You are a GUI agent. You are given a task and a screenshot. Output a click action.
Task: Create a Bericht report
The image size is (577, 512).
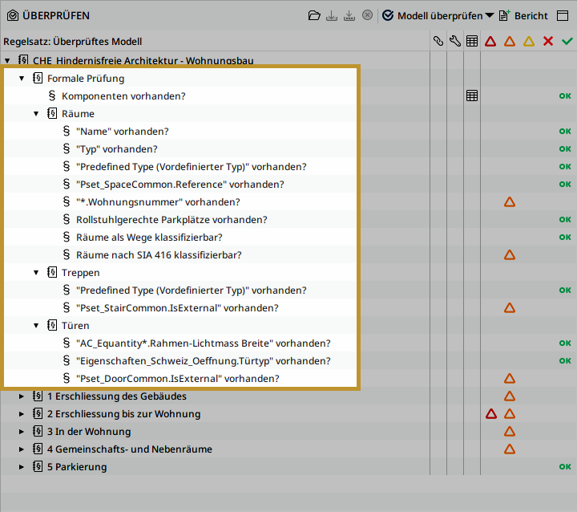pos(523,15)
